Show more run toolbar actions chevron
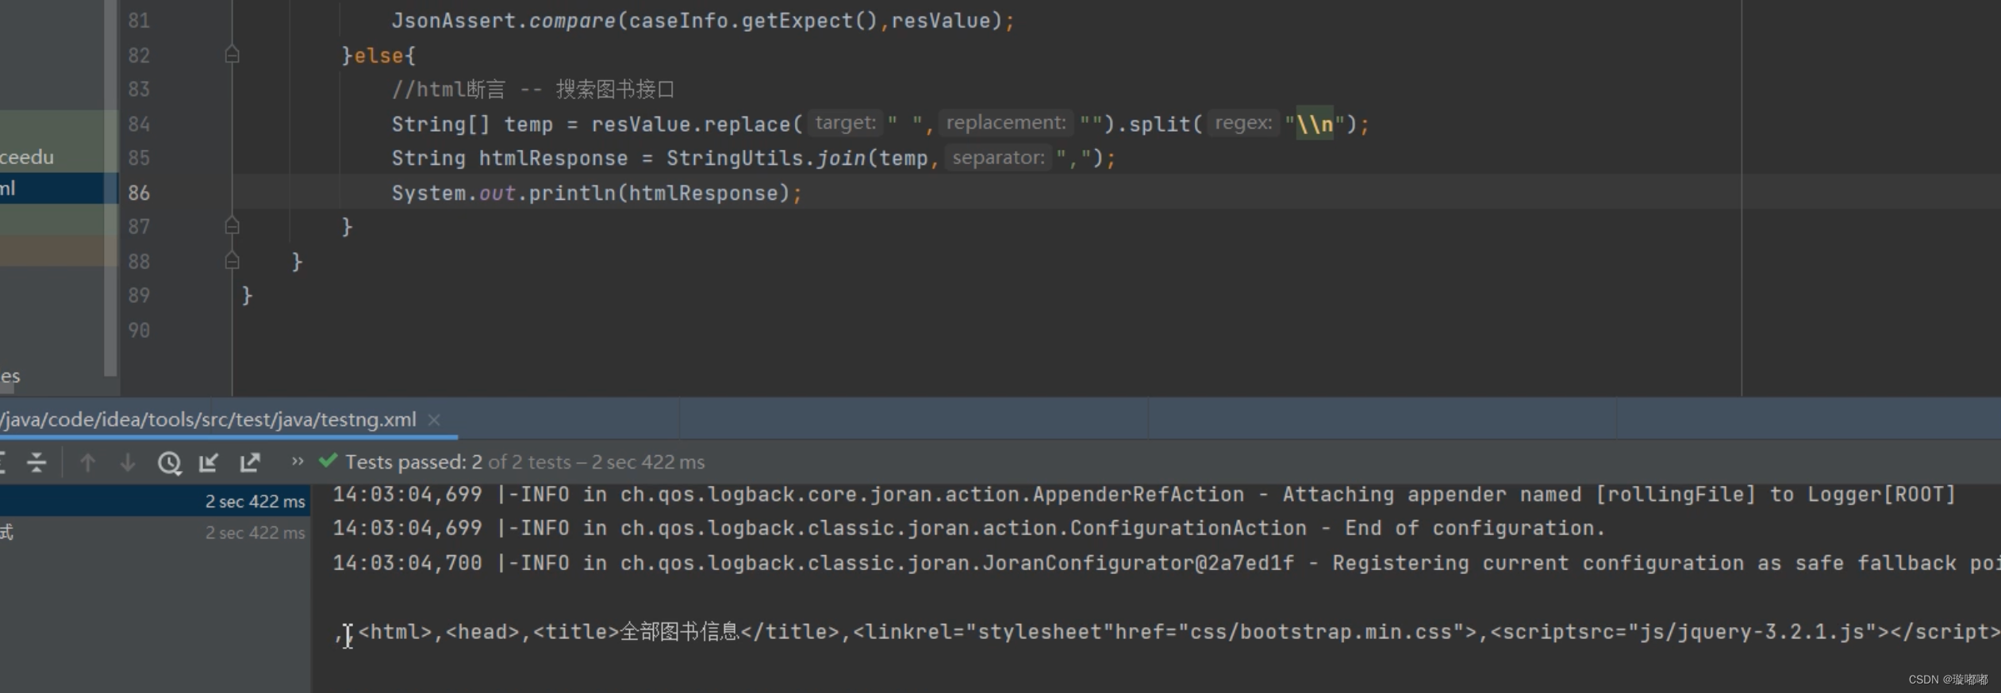The image size is (2001, 693). tap(297, 461)
